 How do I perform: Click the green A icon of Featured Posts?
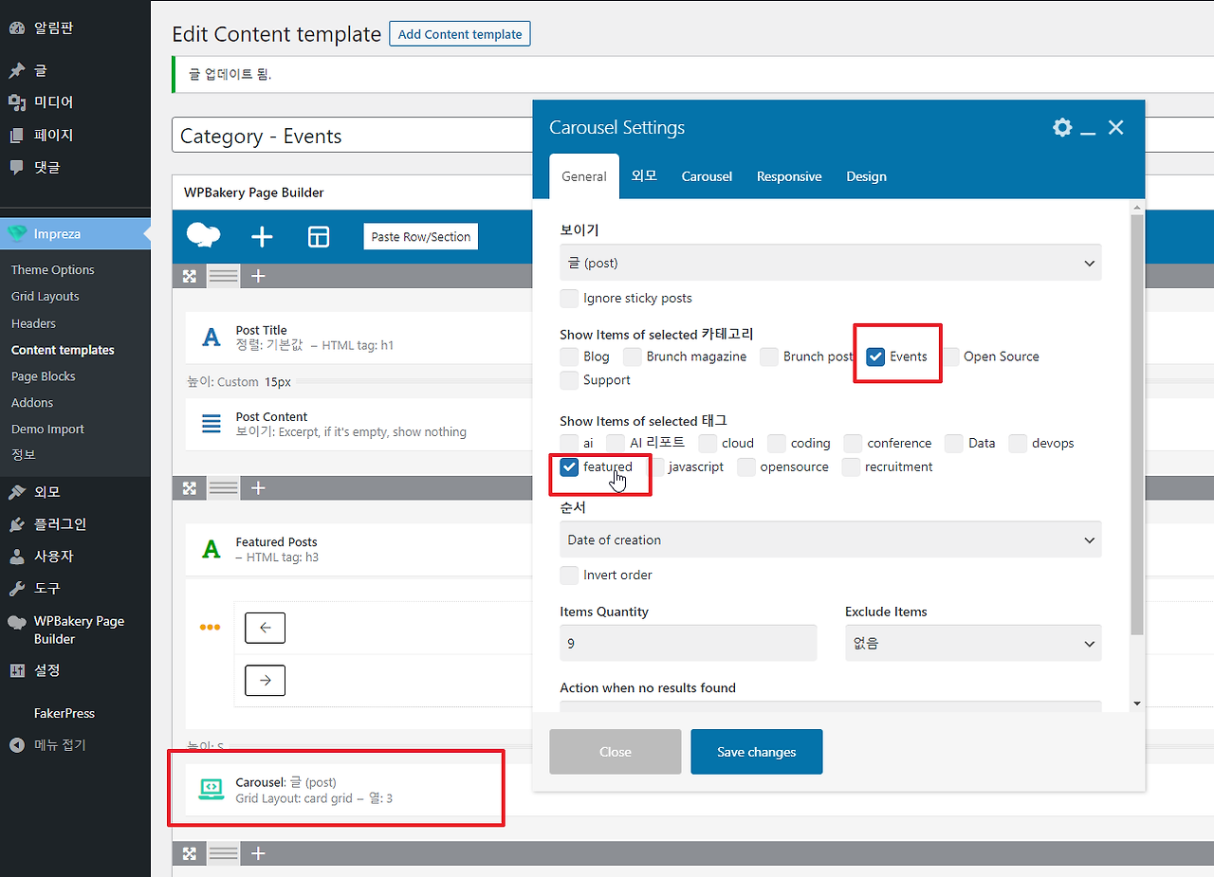tap(212, 549)
